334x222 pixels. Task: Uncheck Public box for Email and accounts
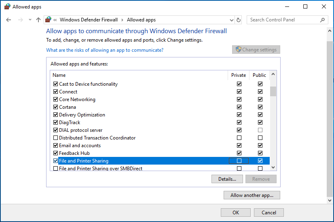click(260, 145)
